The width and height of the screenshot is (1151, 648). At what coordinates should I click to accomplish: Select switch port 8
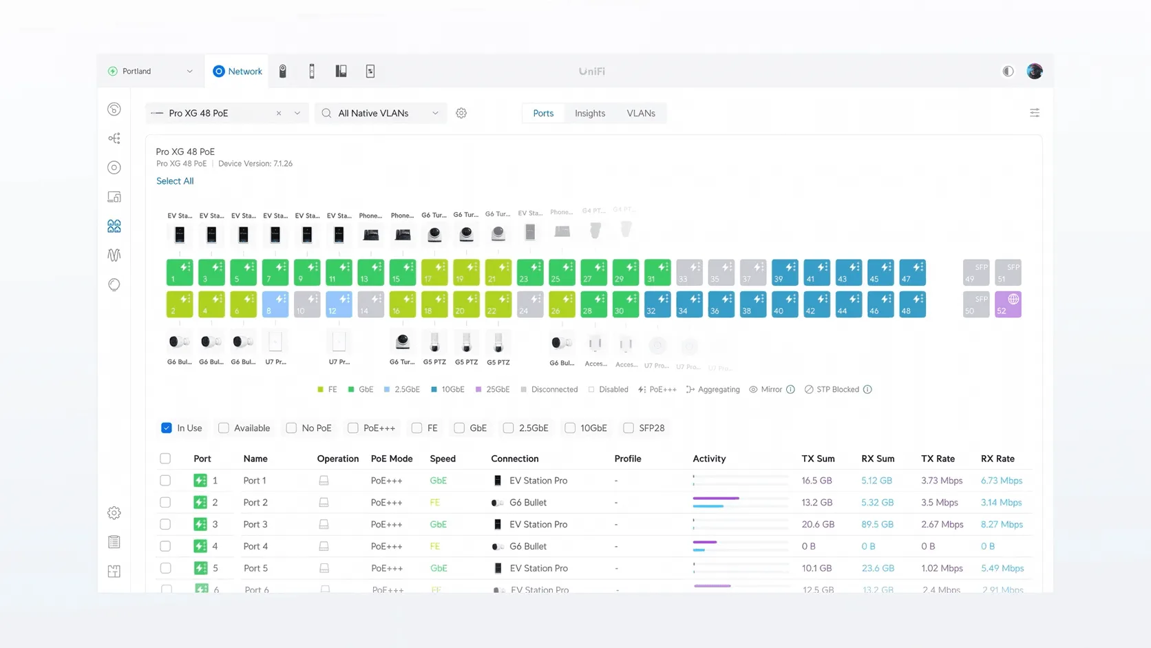(275, 304)
